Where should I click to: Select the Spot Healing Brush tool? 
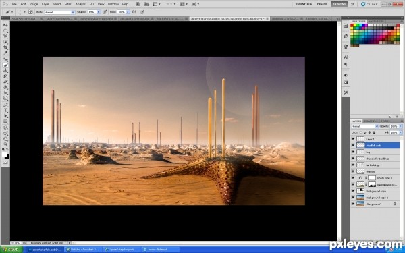[5, 59]
